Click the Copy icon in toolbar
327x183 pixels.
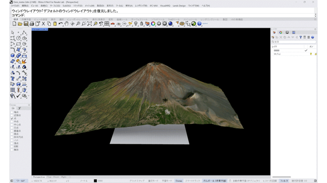49,24
